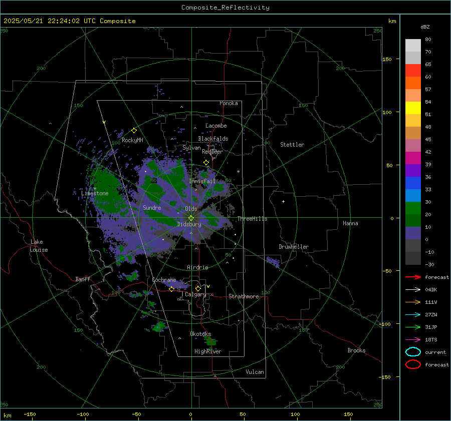This screenshot has width=451, height=421.
Task: Click the bright green swatch between 30 and 20 dBZ
Action: tap(413, 208)
